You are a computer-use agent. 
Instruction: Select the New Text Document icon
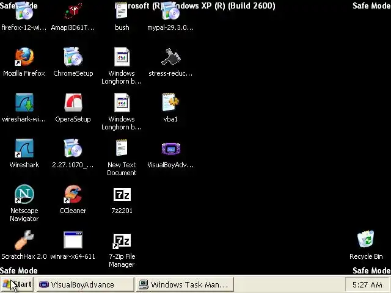(x=122, y=148)
